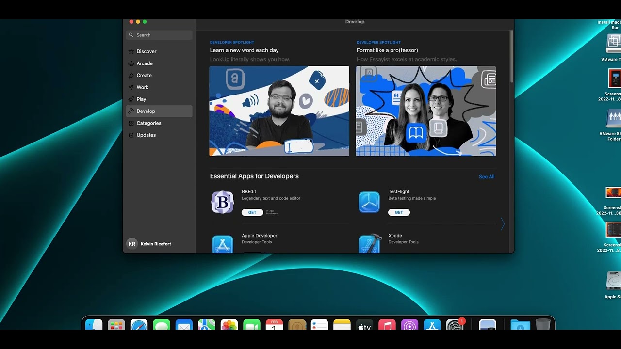Open 'Format like a pro(fessor)' story
Image resolution: width=621 pixels, height=349 pixels.
coord(387,50)
